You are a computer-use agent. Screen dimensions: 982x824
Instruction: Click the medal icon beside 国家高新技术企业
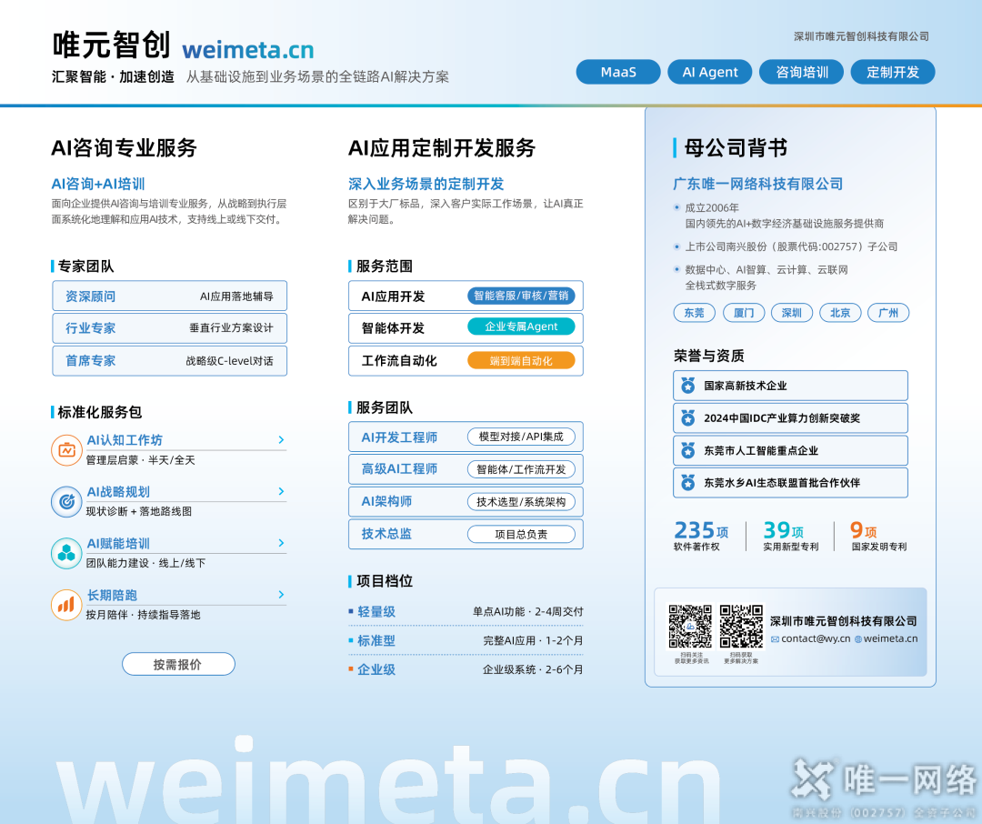point(687,386)
